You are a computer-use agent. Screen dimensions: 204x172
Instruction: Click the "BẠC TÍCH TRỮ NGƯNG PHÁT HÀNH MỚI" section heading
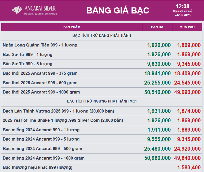pyautogui.click(x=102, y=101)
